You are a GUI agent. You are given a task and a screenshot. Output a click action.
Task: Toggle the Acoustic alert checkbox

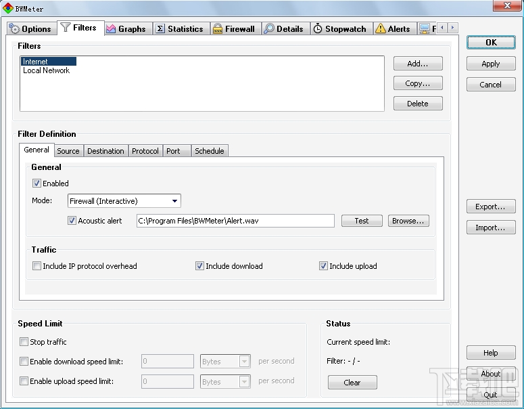72,221
